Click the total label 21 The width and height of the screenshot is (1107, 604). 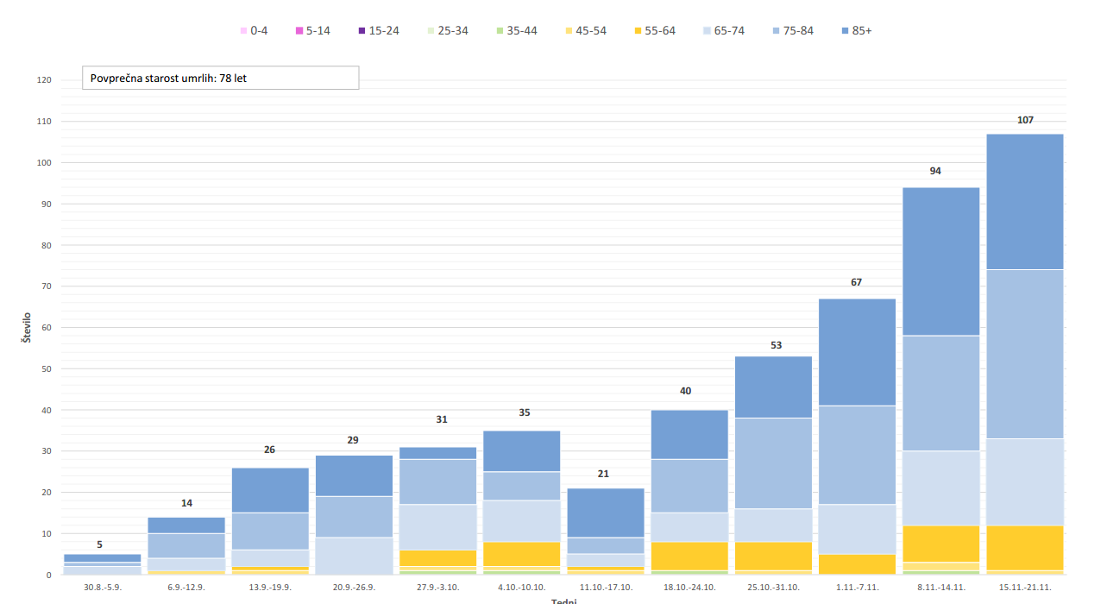603,474
